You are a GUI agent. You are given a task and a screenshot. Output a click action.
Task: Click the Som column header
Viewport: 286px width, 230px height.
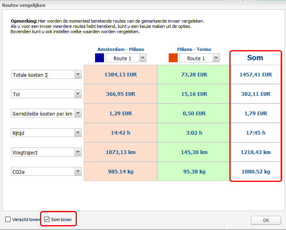pyautogui.click(x=255, y=58)
